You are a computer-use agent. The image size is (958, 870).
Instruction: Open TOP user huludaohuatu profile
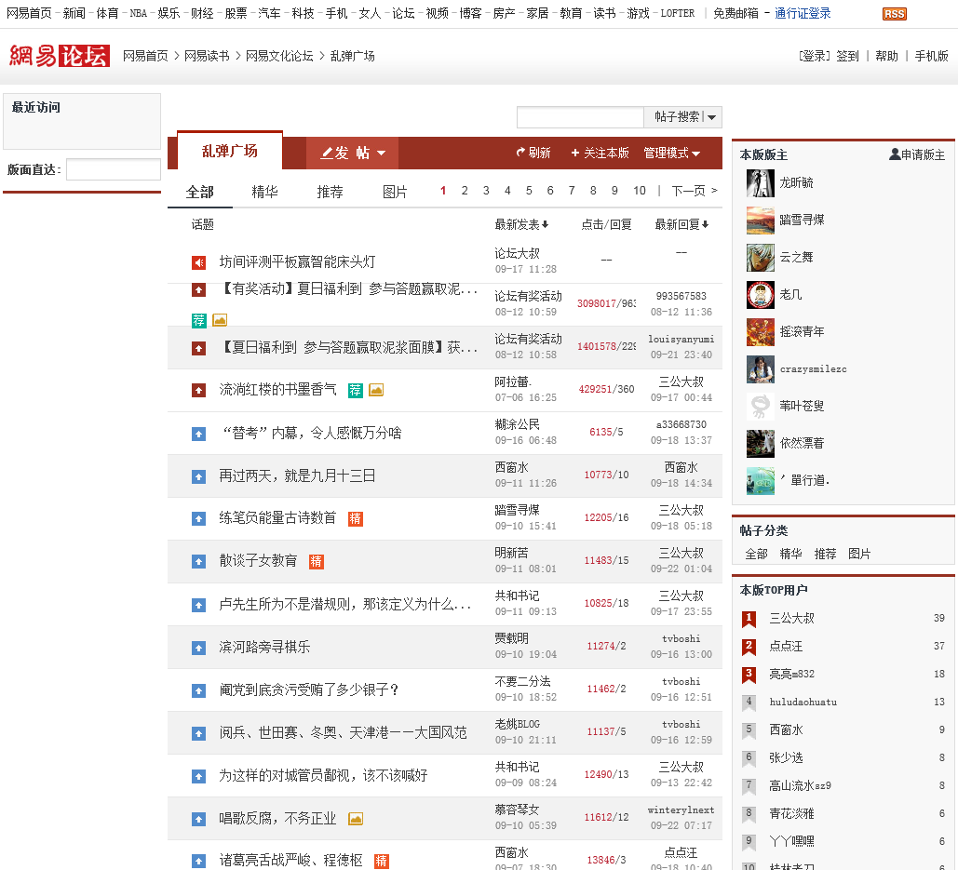pos(803,703)
